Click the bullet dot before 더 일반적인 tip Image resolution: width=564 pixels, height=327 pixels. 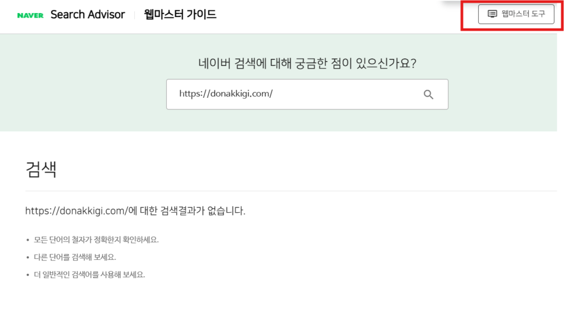(28, 275)
